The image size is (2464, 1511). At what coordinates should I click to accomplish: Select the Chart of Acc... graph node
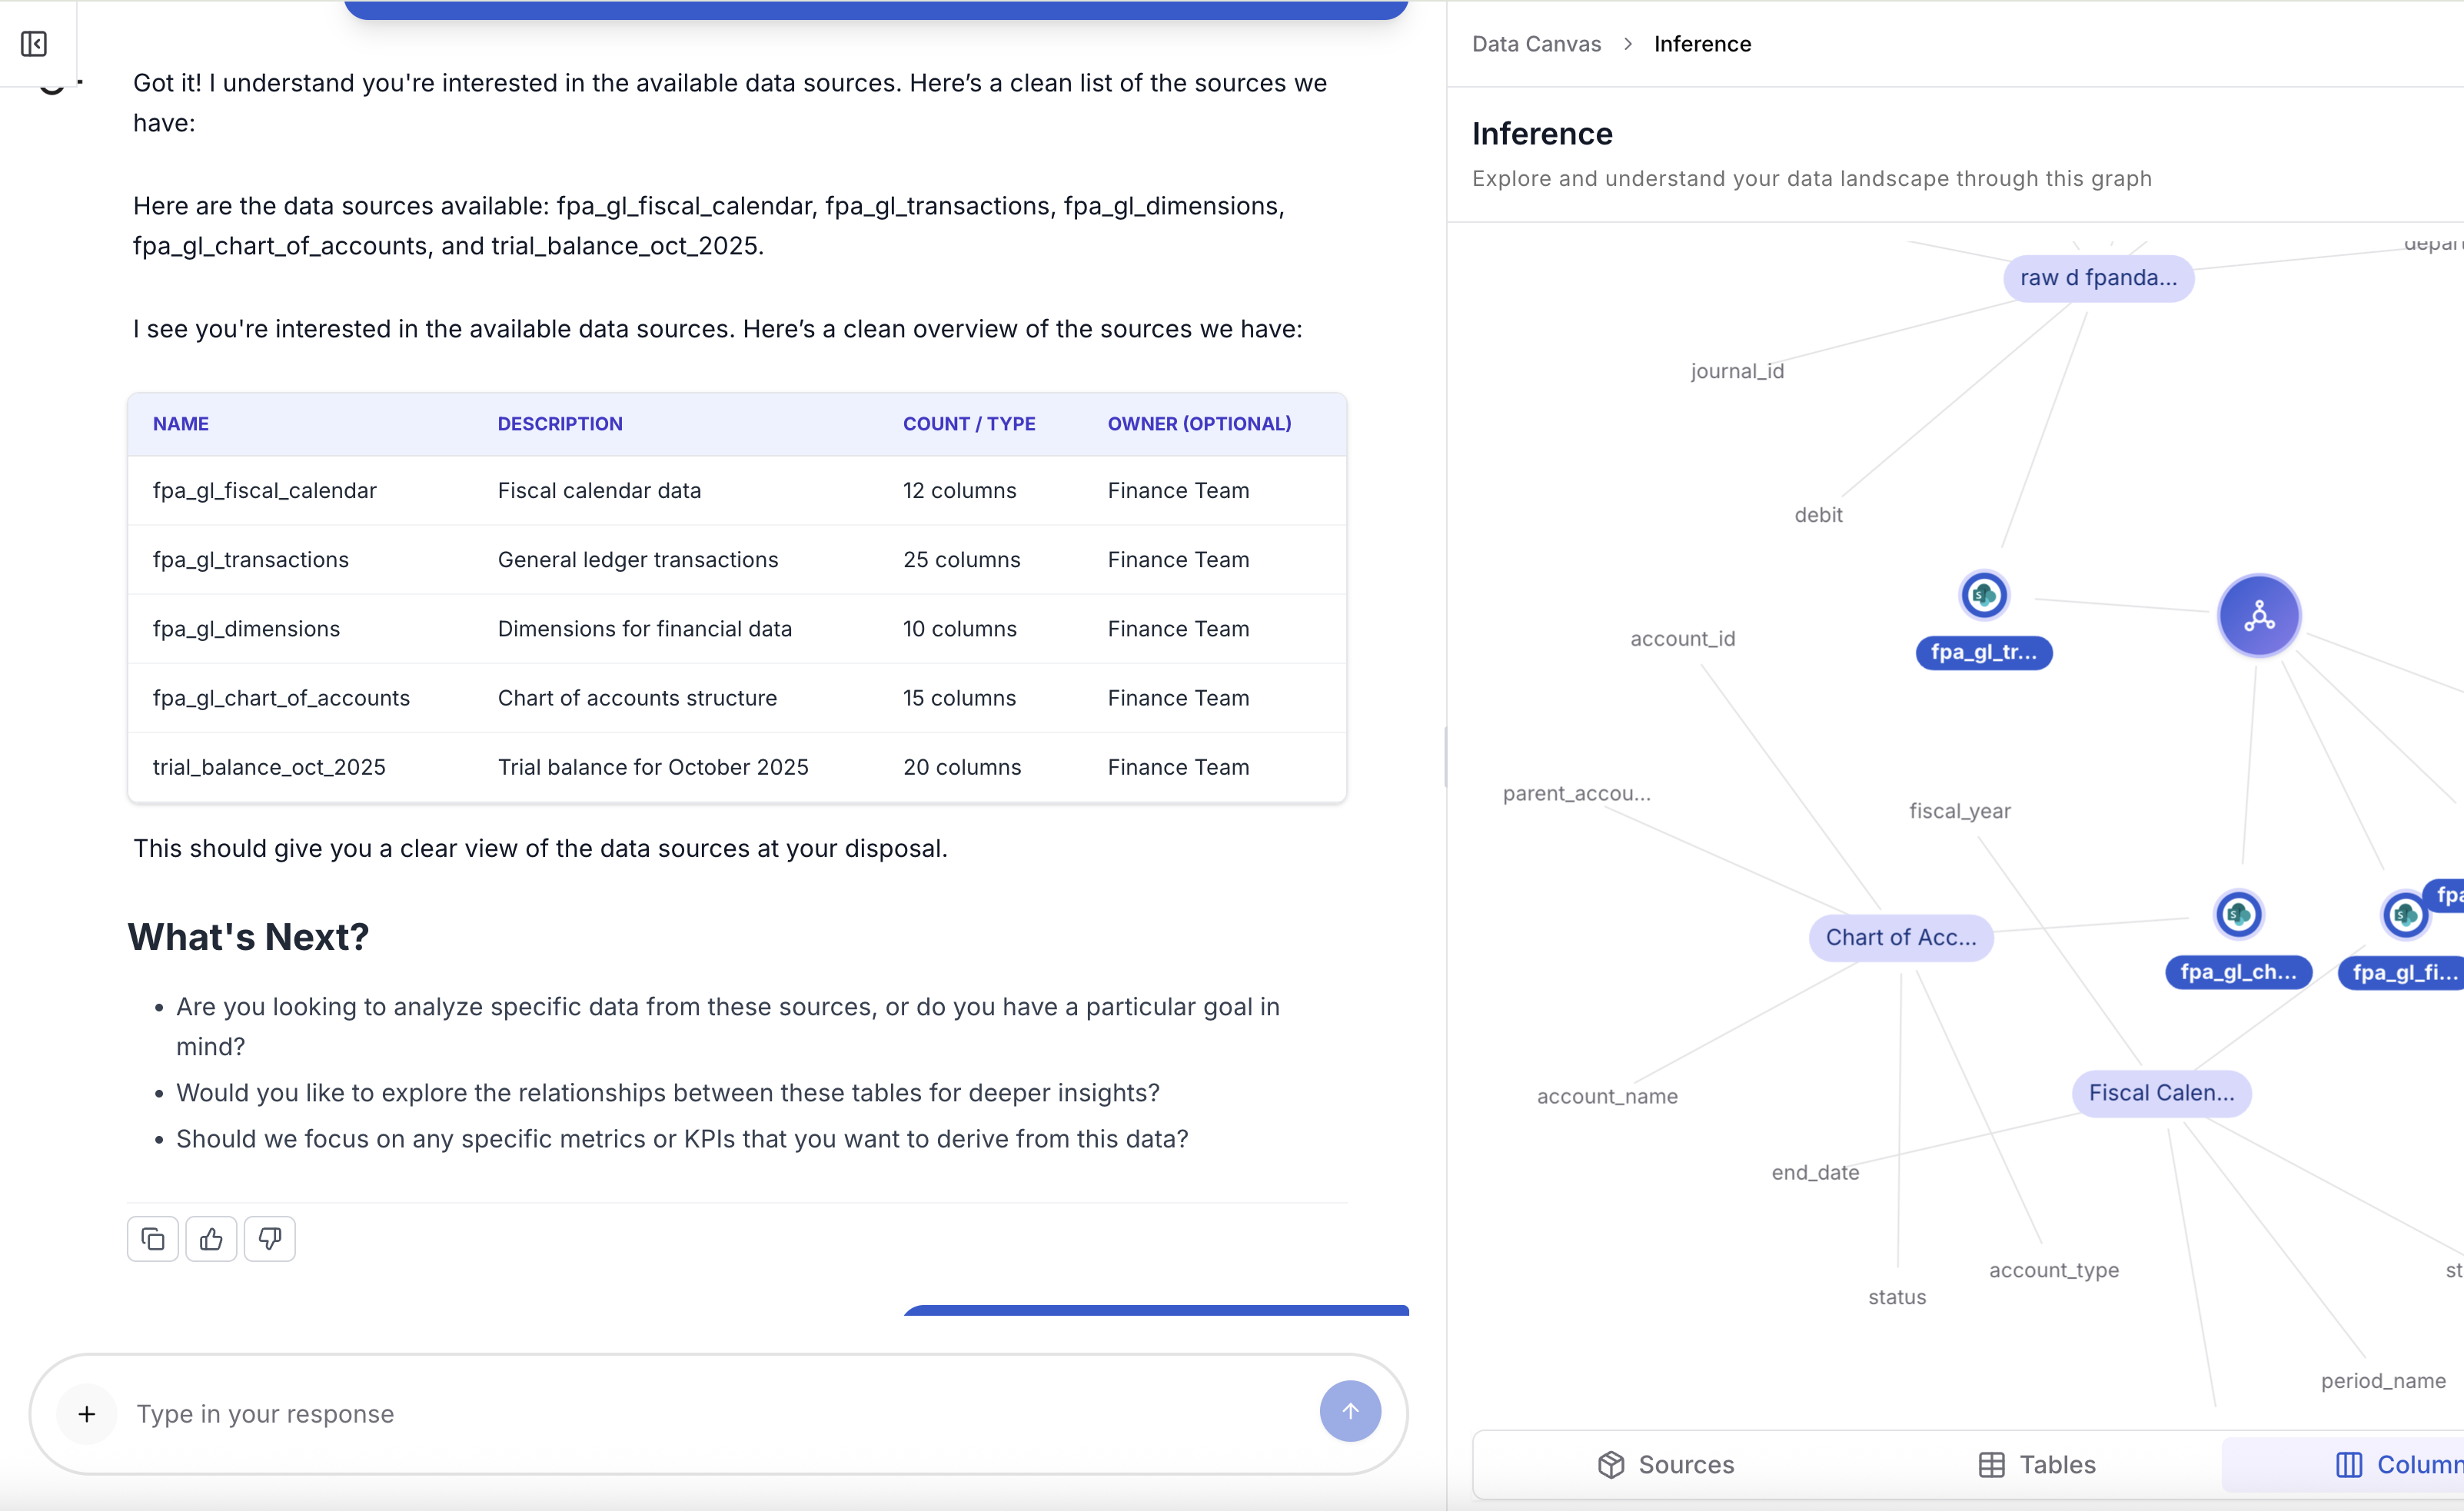click(x=1900, y=938)
